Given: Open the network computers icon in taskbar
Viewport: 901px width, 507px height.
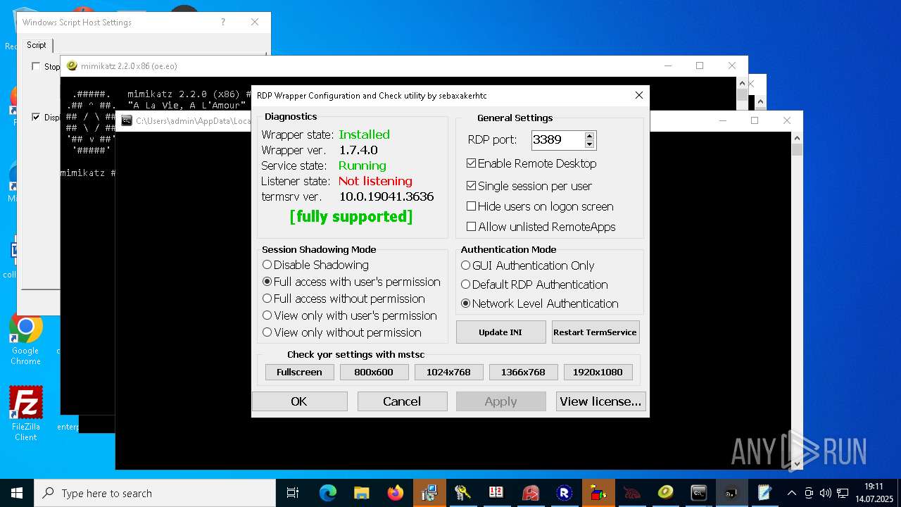Looking at the screenshot, I should [x=429, y=493].
